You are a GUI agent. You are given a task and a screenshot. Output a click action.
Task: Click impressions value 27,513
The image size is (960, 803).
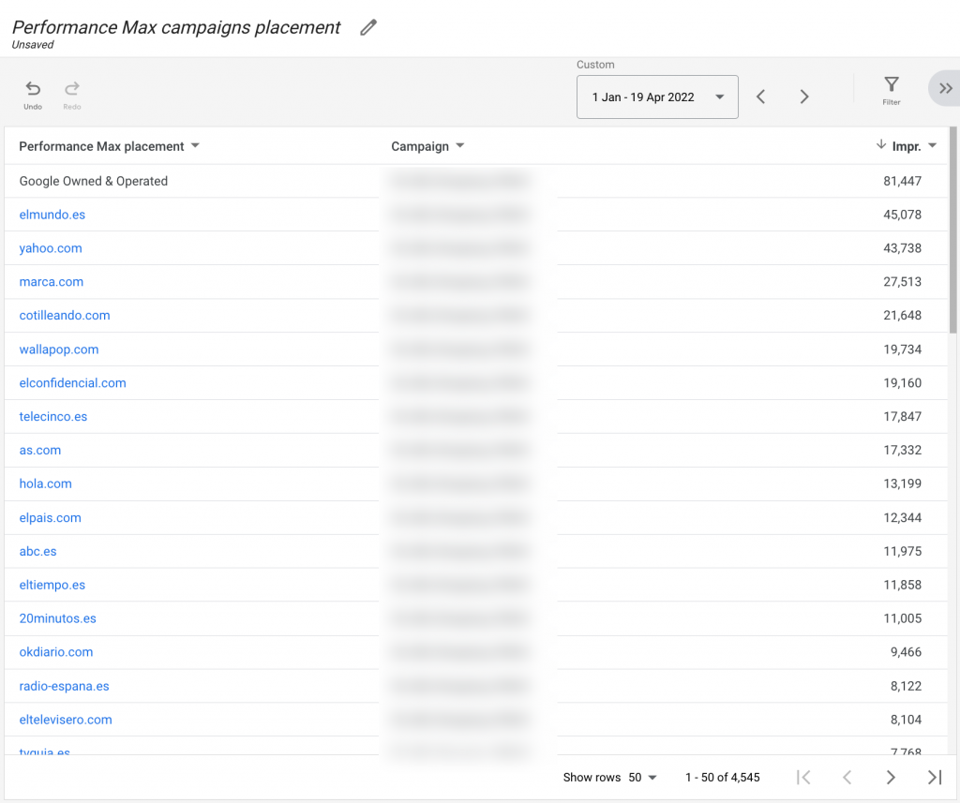pyautogui.click(x=902, y=282)
